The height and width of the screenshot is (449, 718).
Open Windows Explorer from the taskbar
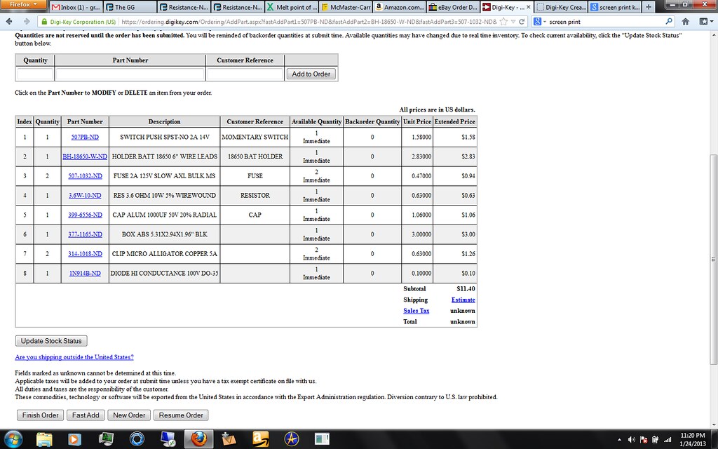[x=44, y=439]
